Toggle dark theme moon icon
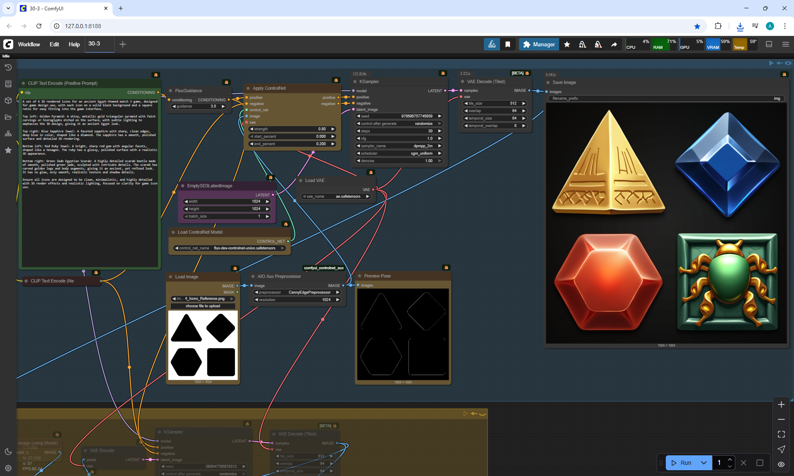Image resolution: width=794 pixels, height=476 pixels. pyautogui.click(x=8, y=452)
